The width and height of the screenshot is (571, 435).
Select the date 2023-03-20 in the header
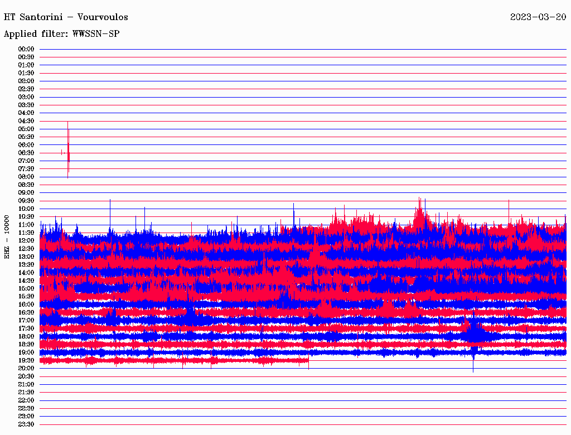(538, 17)
